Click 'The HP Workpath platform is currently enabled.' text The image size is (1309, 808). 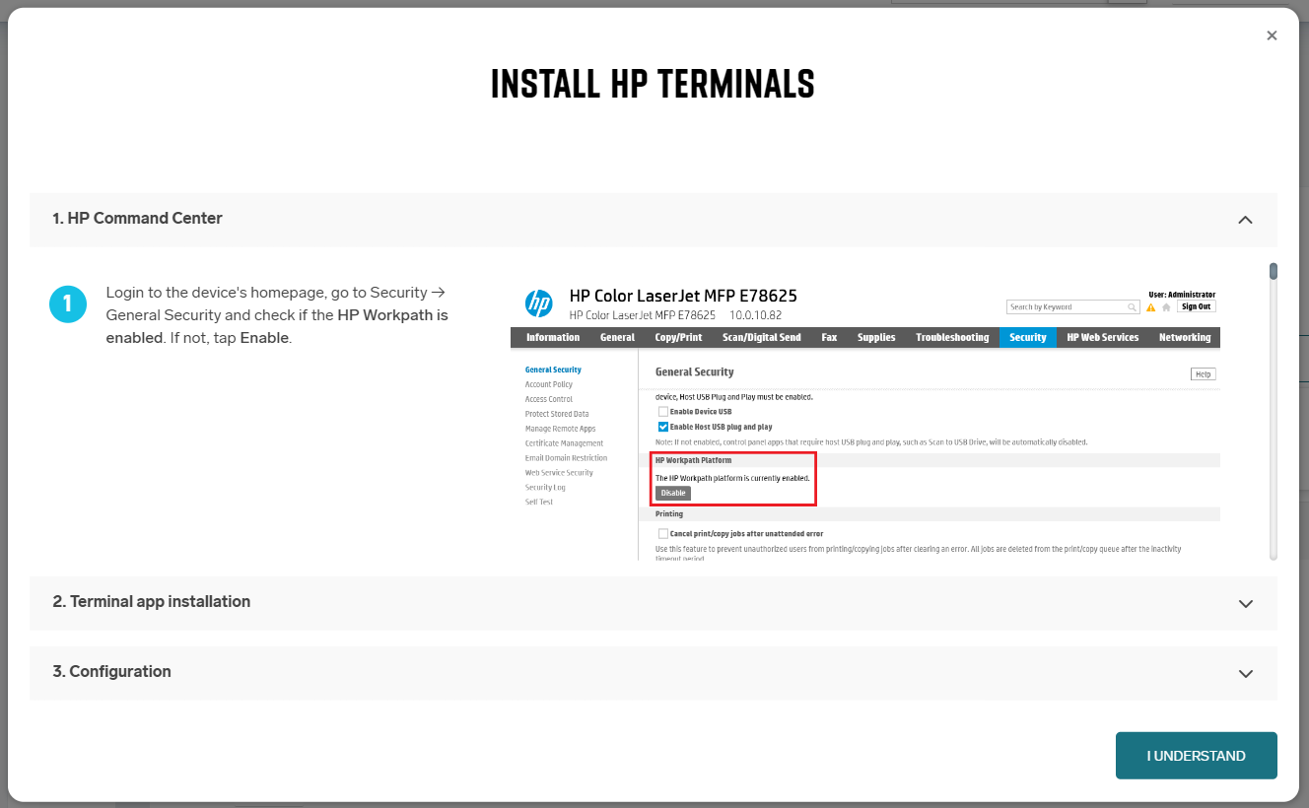click(732, 478)
